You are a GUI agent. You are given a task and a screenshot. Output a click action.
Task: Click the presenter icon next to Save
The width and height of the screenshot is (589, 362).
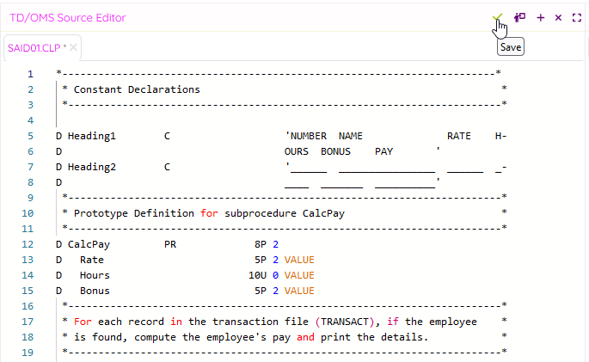point(519,17)
